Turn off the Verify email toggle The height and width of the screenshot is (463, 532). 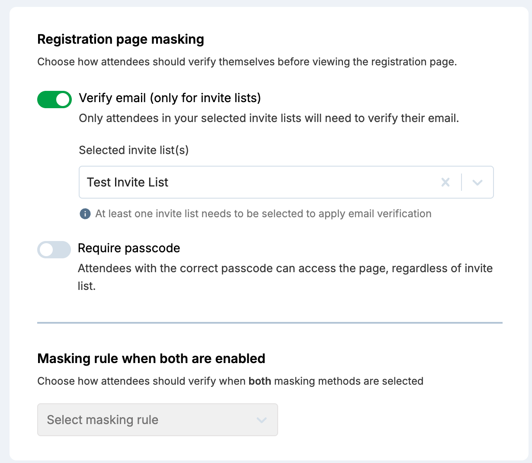pos(54,100)
